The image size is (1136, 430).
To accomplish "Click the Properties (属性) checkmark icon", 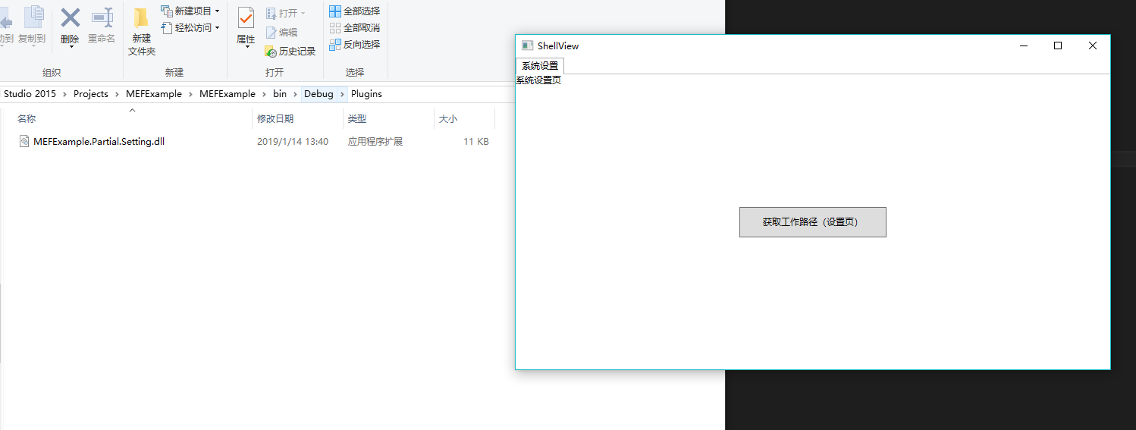I will 246,17.
